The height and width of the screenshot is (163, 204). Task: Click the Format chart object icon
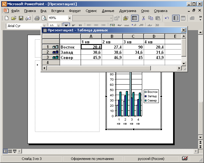[117, 18]
